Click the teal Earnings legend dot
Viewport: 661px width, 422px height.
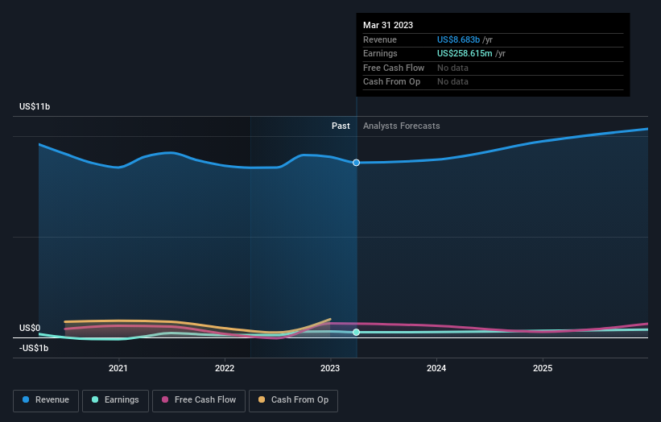pyautogui.click(x=95, y=399)
